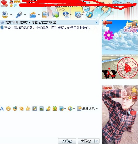Send a file using the folder icon
This screenshot has height=144, width=138.
pos(33,15)
